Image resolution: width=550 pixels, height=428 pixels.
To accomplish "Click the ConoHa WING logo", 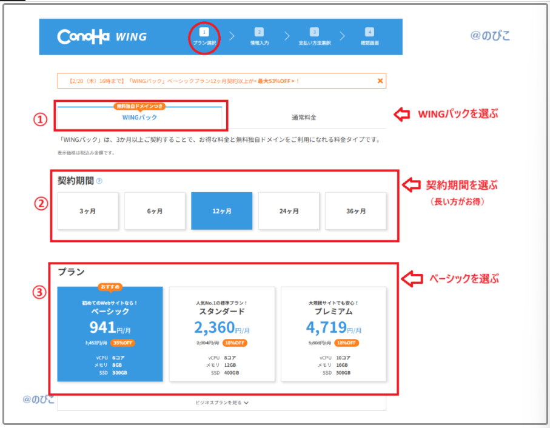I will point(102,36).
